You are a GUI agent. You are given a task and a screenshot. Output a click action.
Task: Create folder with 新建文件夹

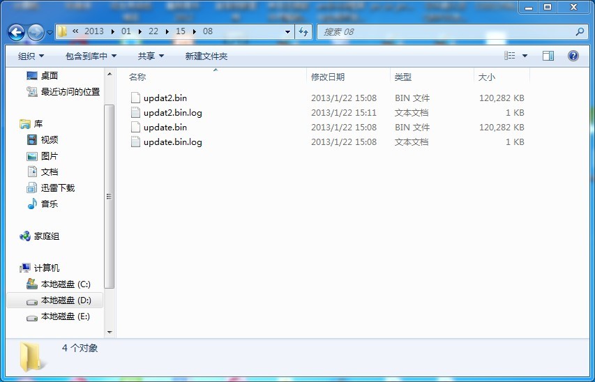[206, 56]
